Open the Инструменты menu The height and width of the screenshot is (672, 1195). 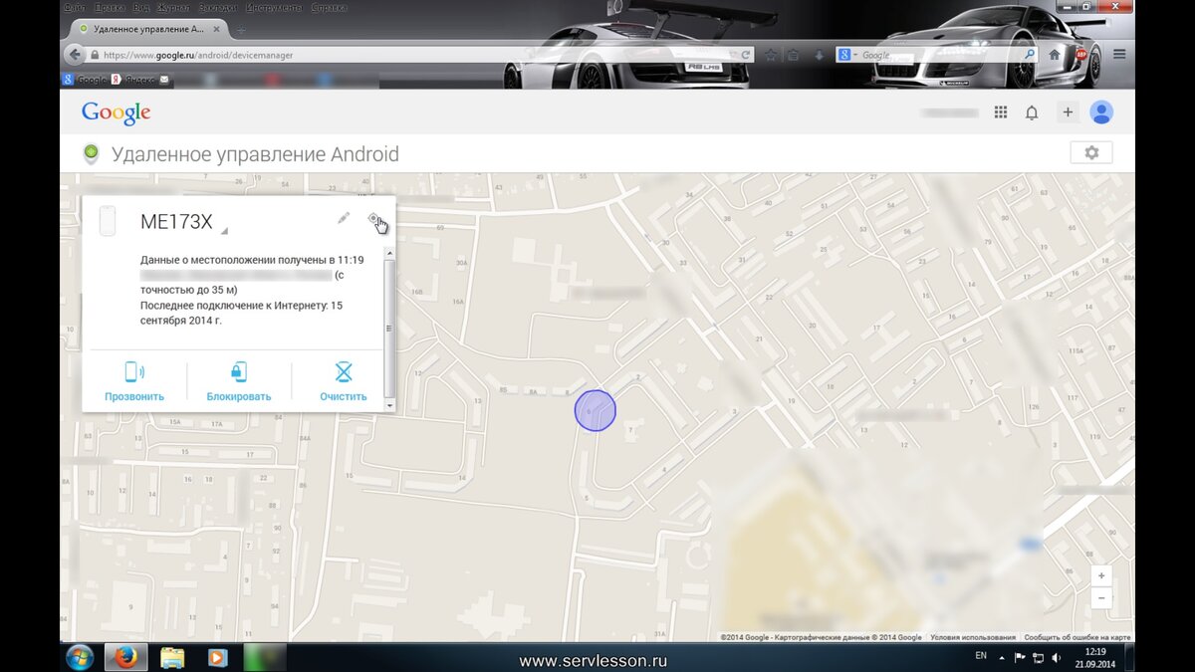tap(277, 7)
